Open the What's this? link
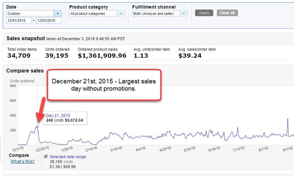Viewport: 294px width, 176px height. coord(23,161)
